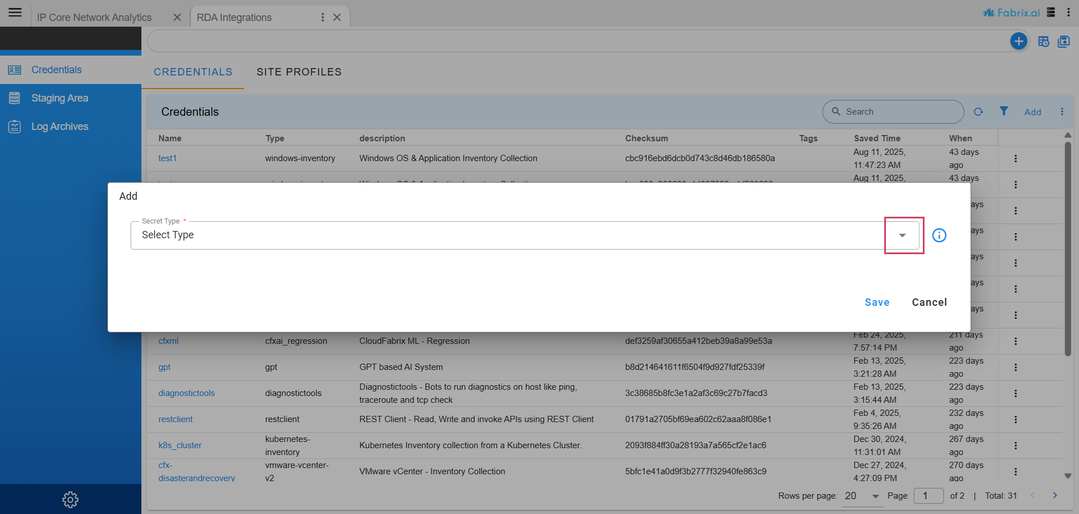The width and height of the screenshot is (1079, 514).
Task: Click the description column header
Action: coord(382,138)
